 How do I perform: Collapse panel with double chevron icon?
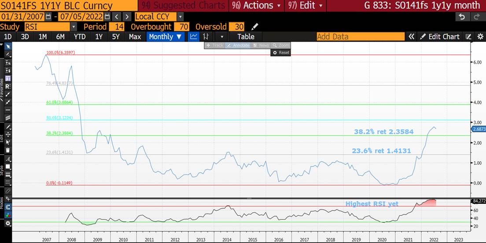(x=411, y=36)
